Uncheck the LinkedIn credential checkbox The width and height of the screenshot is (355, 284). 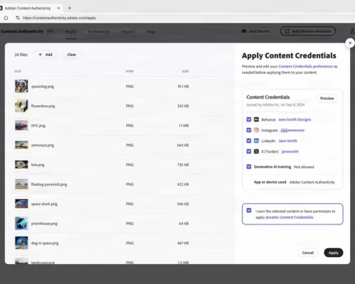pyautogui.click(x=248, y=141)
